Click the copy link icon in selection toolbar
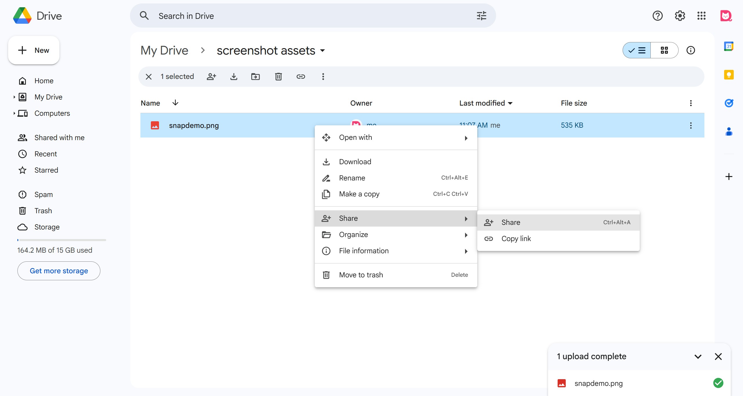Screen dimensions: 743x396 [301, 77]
